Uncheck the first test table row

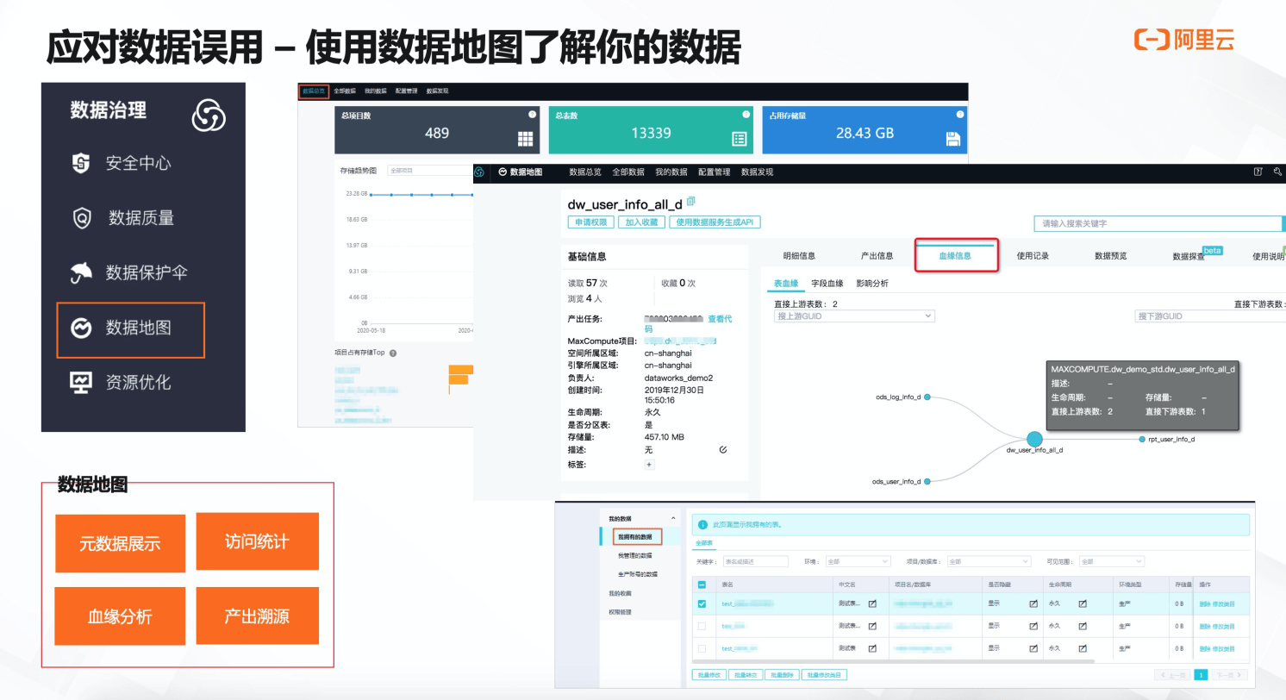coord(702,603)
